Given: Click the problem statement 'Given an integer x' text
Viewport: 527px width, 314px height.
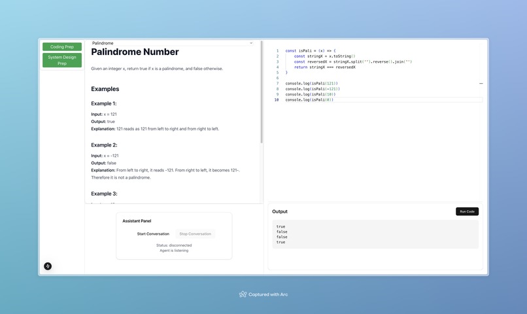Looking at the screenshot, I should 157,69.
